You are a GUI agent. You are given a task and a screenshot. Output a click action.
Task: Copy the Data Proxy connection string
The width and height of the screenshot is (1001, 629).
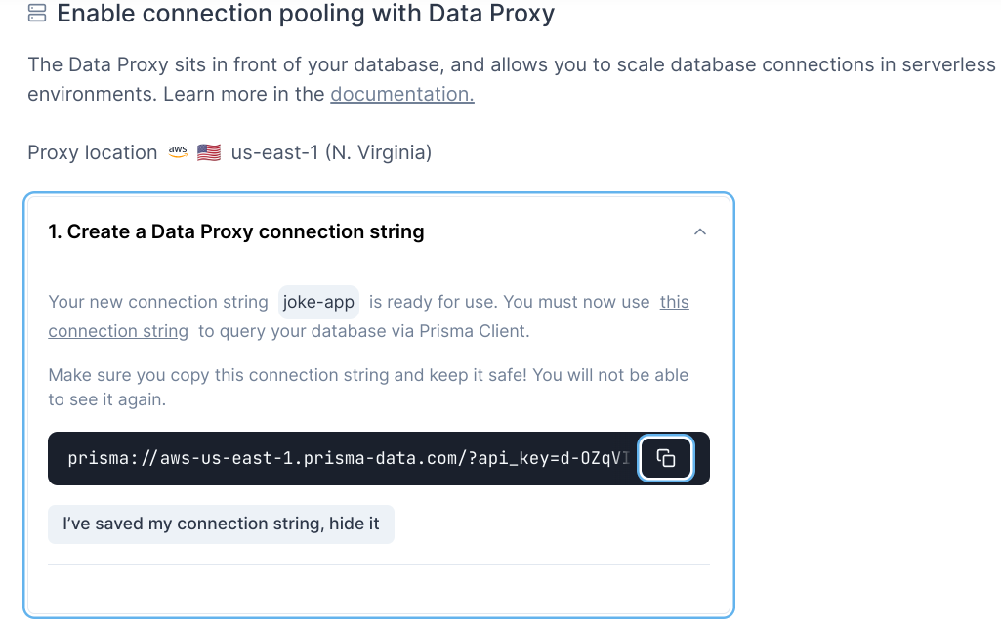click(666, 458)
